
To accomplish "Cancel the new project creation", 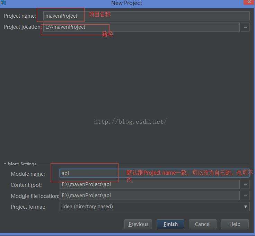I will [x=203, y=224].
